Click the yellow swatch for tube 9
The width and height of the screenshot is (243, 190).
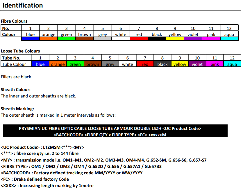click(180, 64)
